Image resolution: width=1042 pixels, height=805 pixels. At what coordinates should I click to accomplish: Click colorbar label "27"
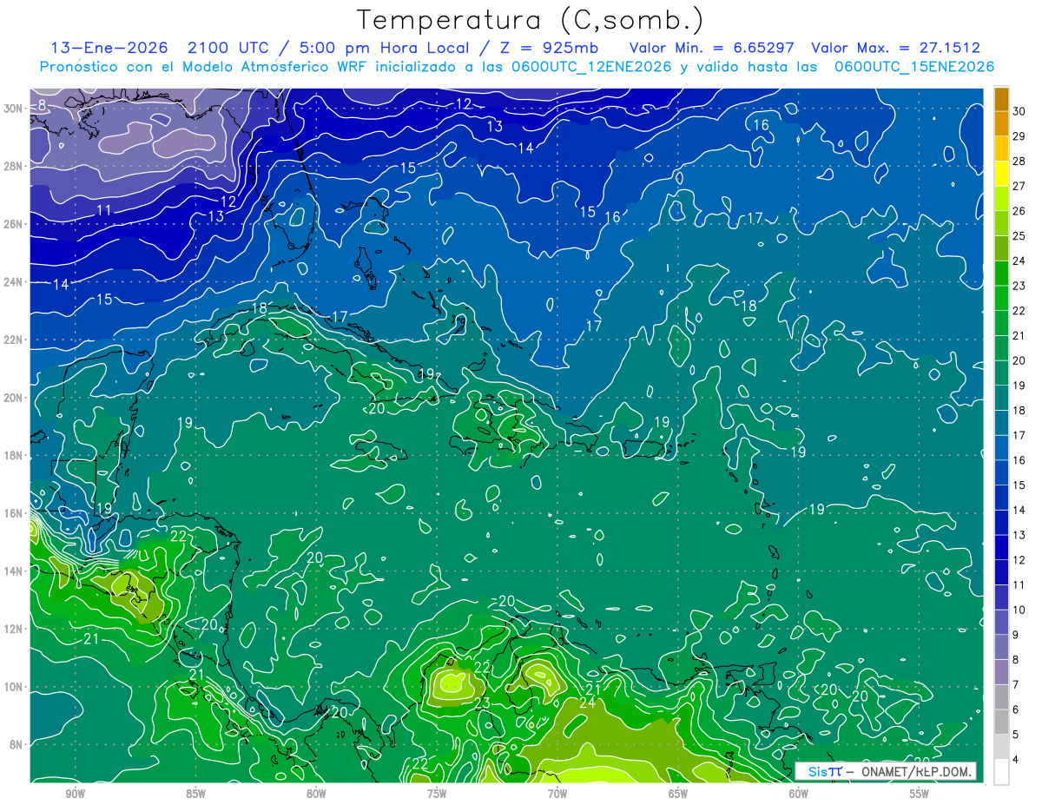[x=1019, y=187]
